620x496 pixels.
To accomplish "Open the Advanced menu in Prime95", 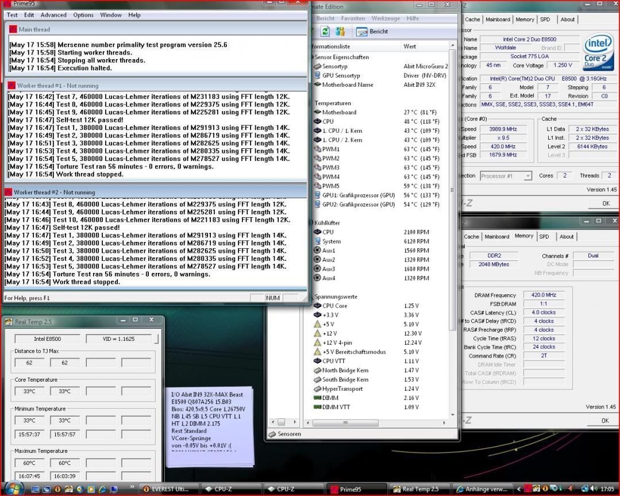I will click(x=53, y=15).
